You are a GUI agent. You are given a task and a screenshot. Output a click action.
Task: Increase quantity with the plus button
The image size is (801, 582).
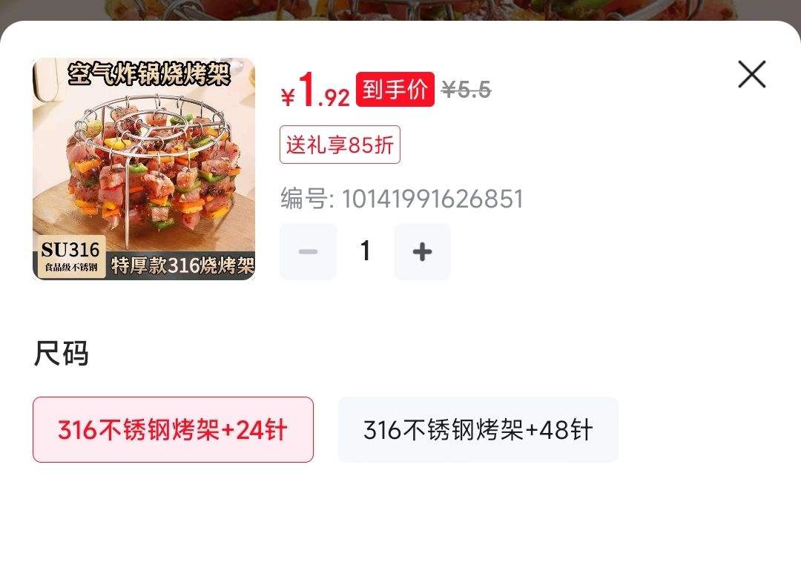coord(422,251)
